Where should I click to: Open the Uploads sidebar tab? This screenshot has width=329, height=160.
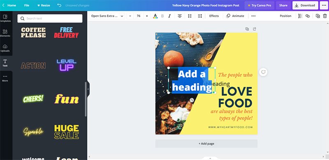click(5, 48)
